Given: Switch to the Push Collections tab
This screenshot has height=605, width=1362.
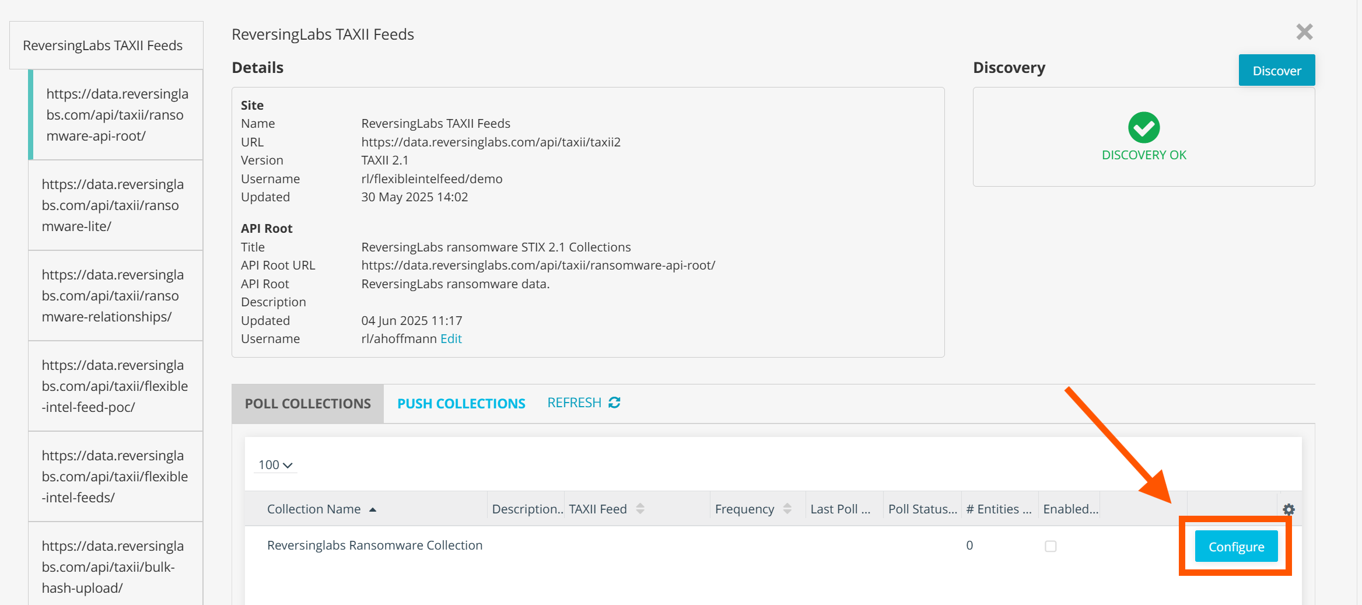Looking at the screenshot, I should (x=461, y=404).
